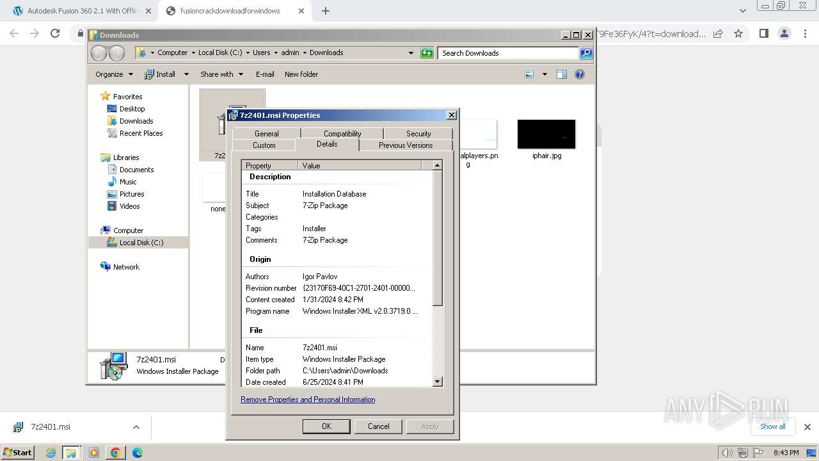Click details list scroll down arrow
Image resolution: width=819 pixels, height=461 pixels.
[x=438, y=382]
